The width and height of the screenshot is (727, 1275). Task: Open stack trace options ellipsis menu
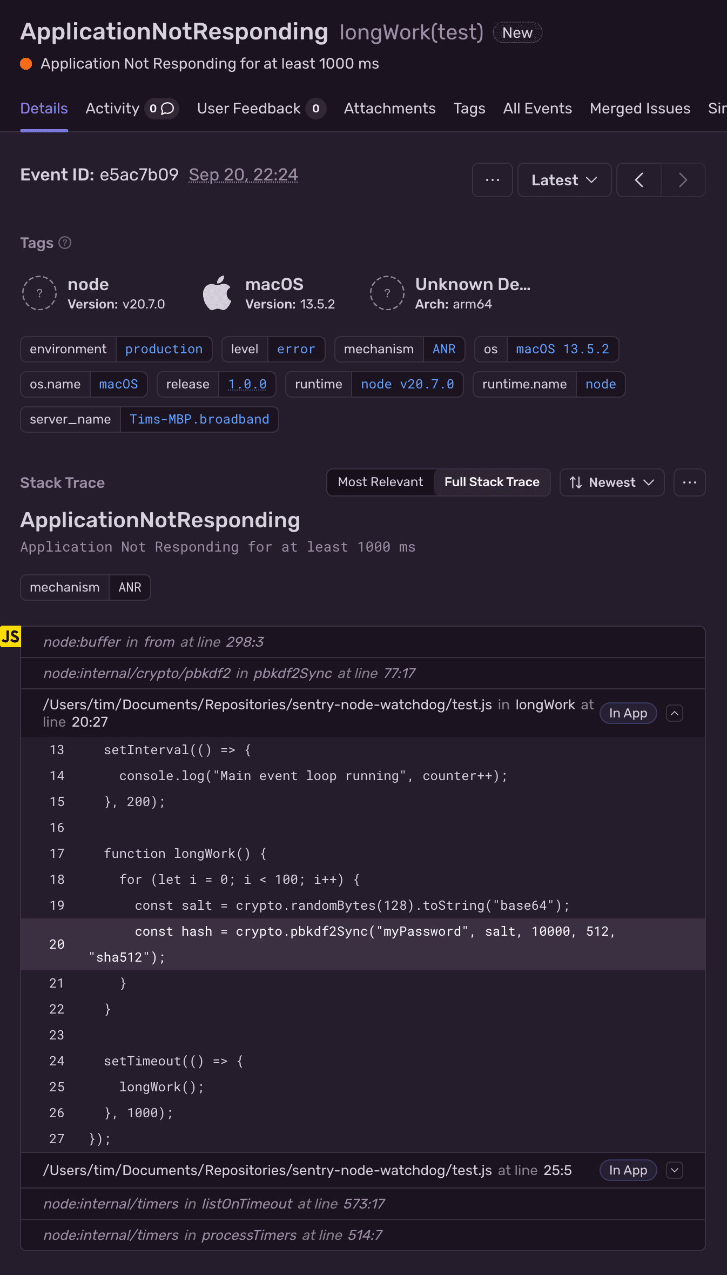coord(689,482)
